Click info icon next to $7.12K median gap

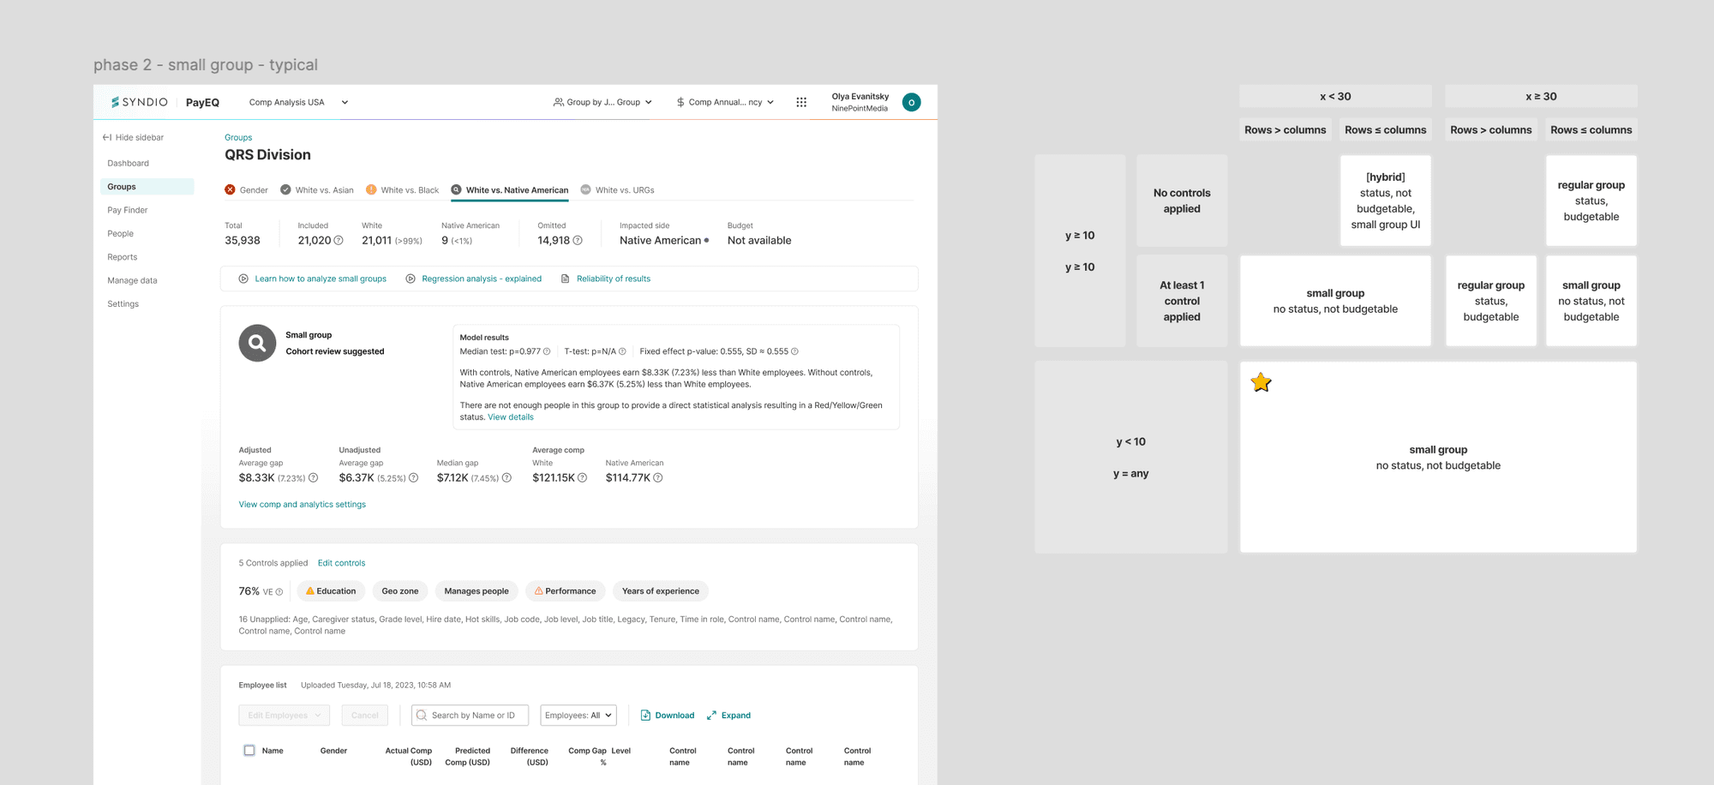click(506, 478)
